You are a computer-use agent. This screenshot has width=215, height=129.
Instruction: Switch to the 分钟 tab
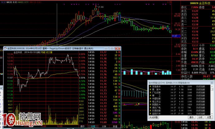(x=104, y=126)
